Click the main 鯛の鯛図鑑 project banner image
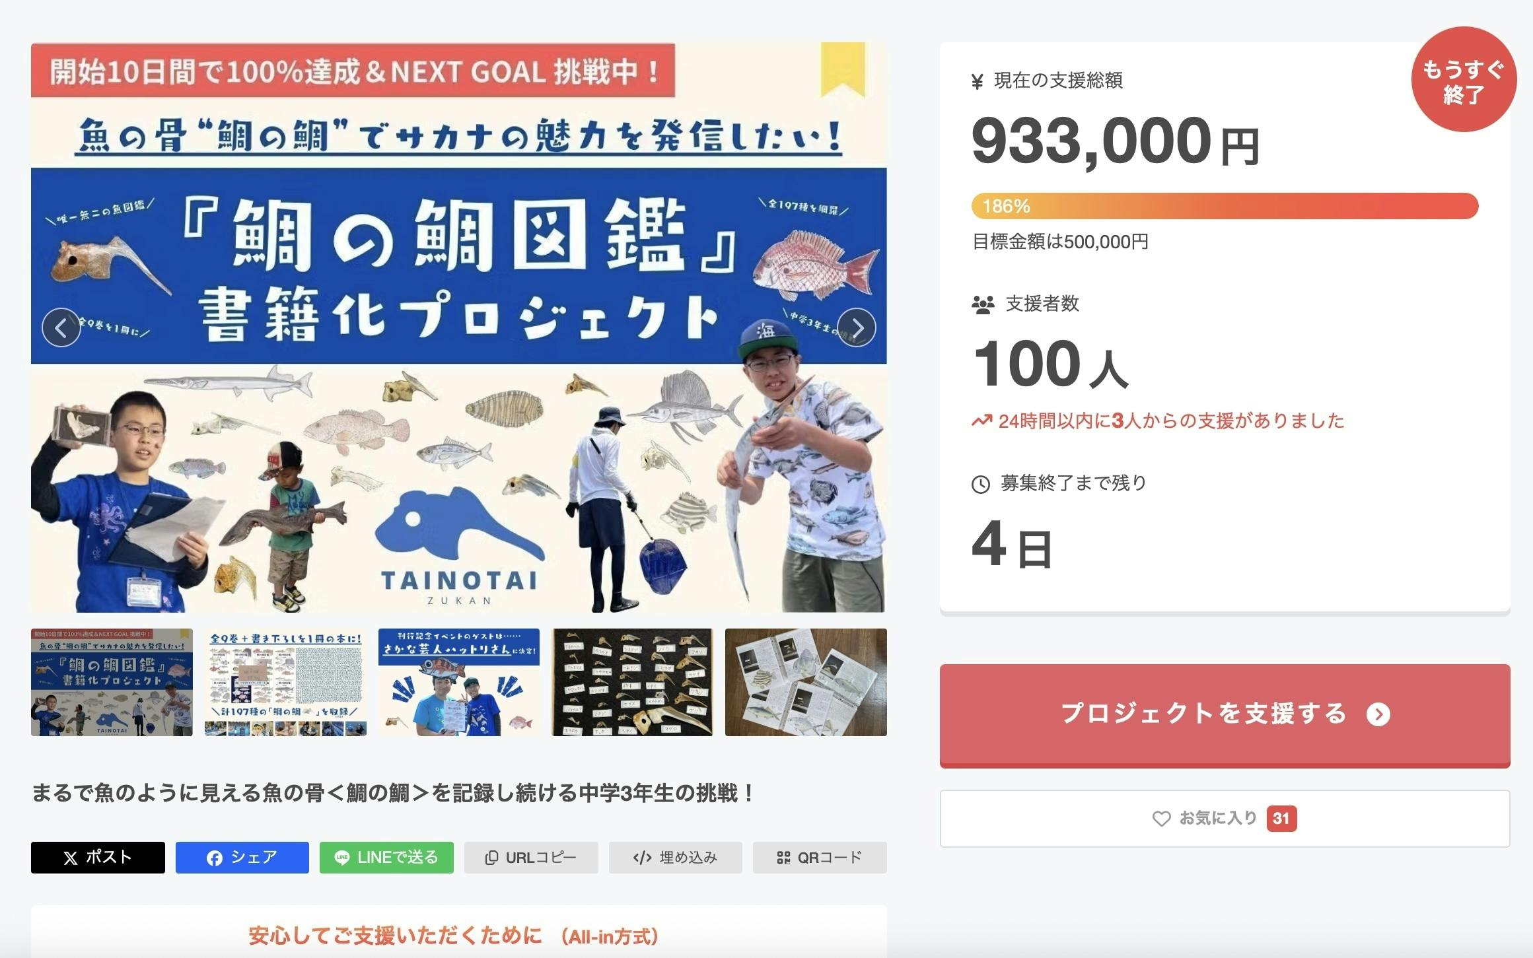1533x958 pixels. pos(458,327)
